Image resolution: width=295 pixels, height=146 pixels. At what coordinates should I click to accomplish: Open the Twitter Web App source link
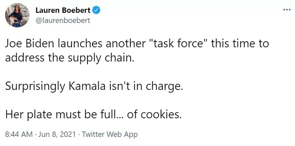(110, 134)
